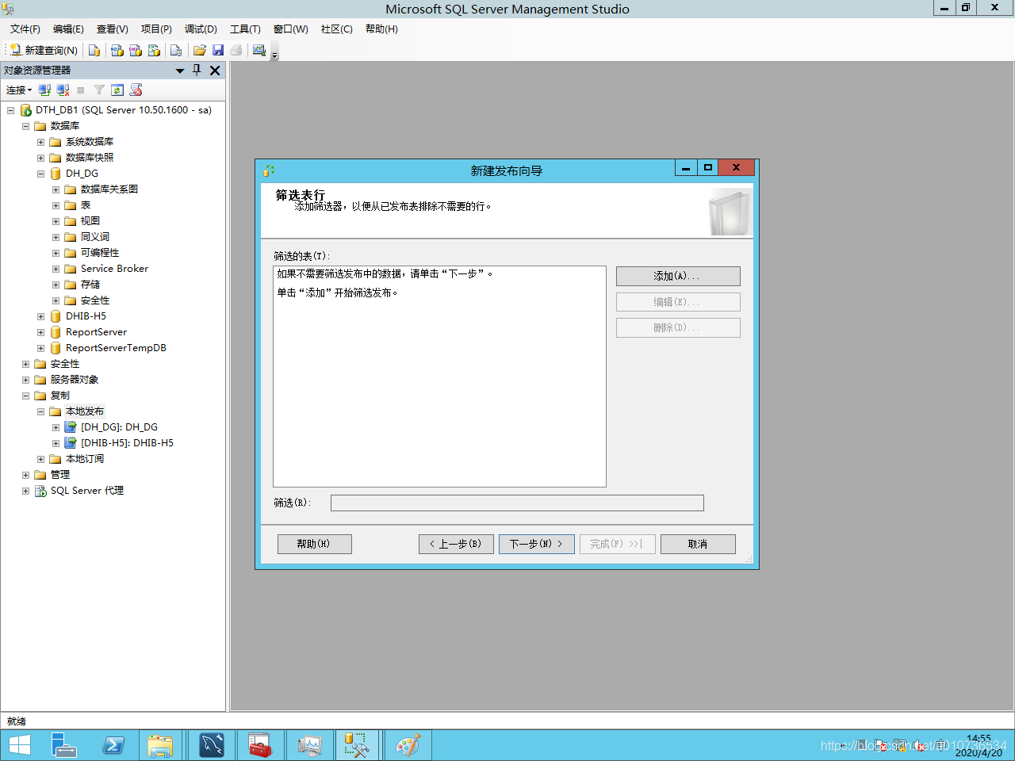
Task: Toggle the auto-hide pin of Object Explorer
Action: (x=197, y=71)
